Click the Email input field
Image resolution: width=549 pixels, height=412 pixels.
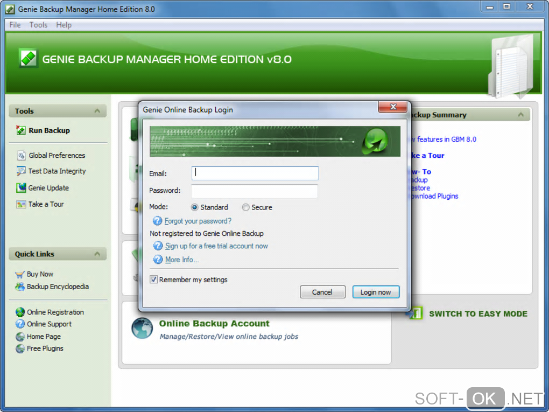pos(255,173)
